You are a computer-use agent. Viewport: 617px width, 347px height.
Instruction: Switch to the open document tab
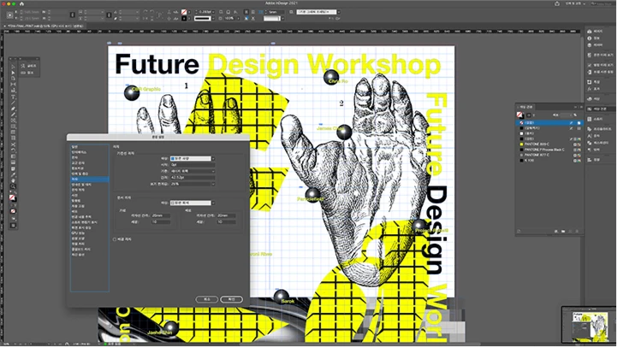[x=45, y=26]
